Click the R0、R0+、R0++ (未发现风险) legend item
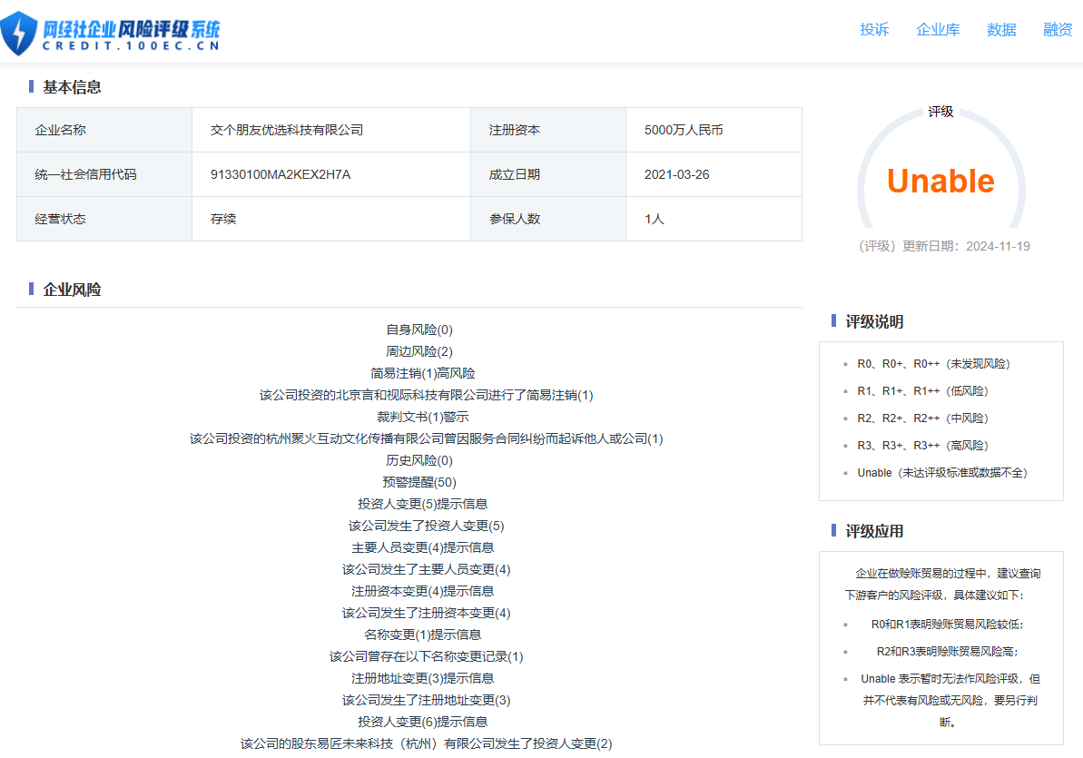Screen dimensions: 1083x758 tap(934, 364)
